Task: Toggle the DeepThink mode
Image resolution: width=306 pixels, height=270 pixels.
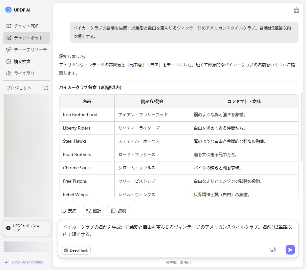Action: pyautogui.click(x=76, y=250)
